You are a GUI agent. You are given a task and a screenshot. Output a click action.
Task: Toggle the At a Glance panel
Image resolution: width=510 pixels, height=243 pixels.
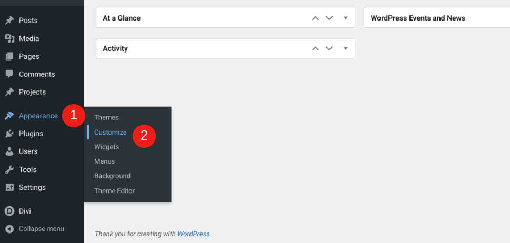pyautogui.click(x=346, y=18)
